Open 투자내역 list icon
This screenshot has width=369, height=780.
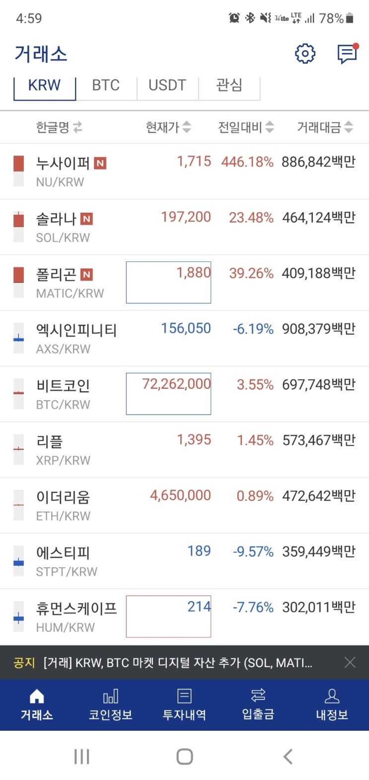tap(184, 696)
